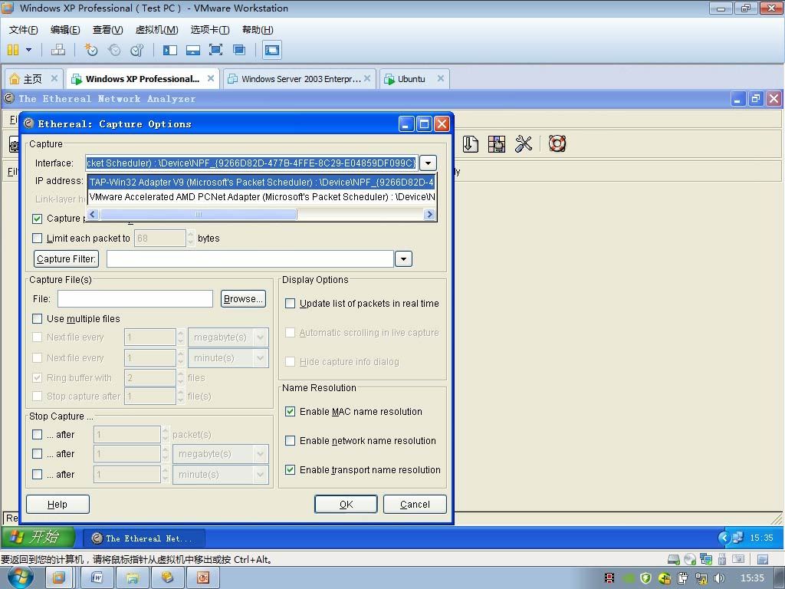Uncheck Enable MAC name resolution
Image resolution: width=785 pixels, height=589 pixels.
point(290,412)
